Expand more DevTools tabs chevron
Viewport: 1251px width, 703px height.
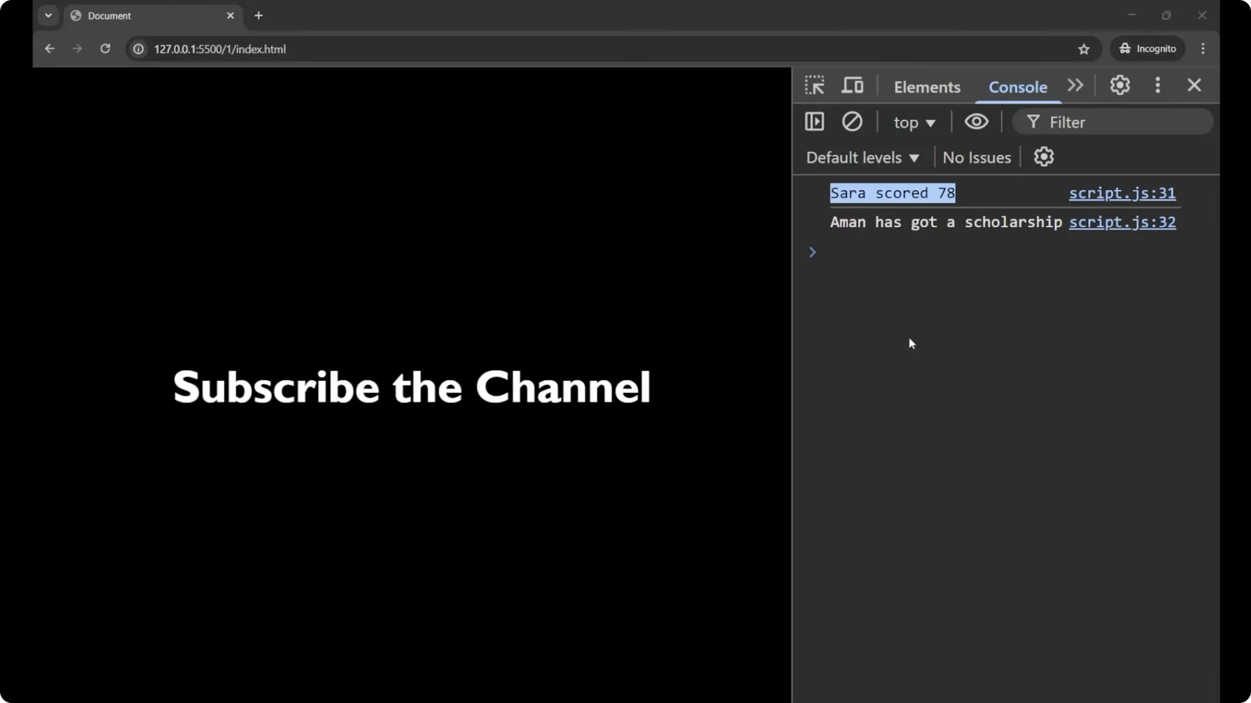1075,85
